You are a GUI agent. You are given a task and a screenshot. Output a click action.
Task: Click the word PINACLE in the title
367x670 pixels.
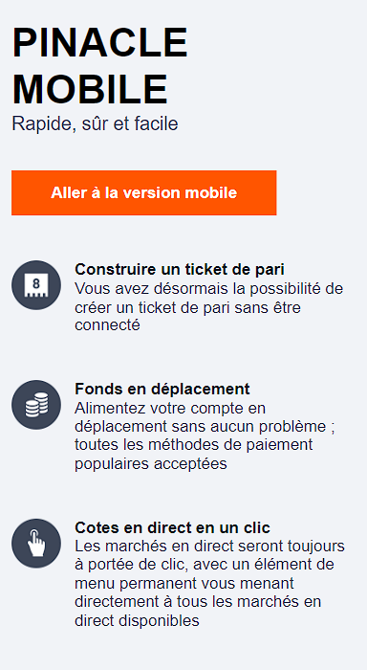coord(99,43)
